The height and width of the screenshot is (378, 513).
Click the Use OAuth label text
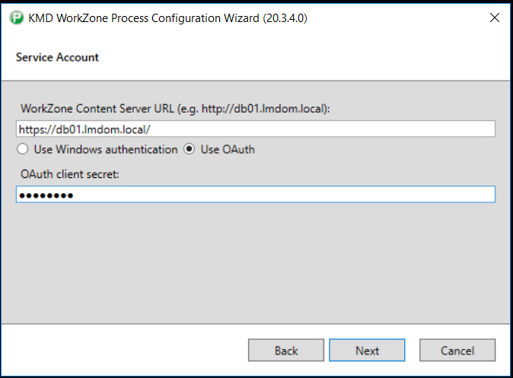pyautogui.click(x=228, y=149)
